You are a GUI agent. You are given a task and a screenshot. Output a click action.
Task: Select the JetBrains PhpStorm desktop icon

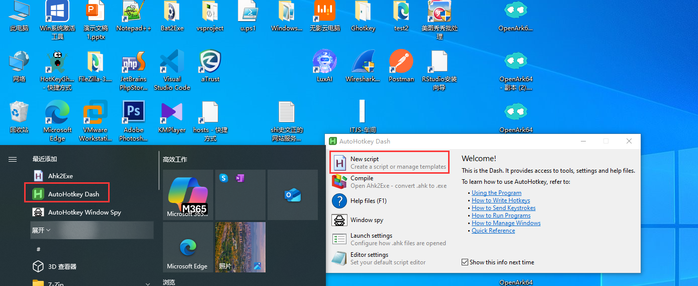134,70
